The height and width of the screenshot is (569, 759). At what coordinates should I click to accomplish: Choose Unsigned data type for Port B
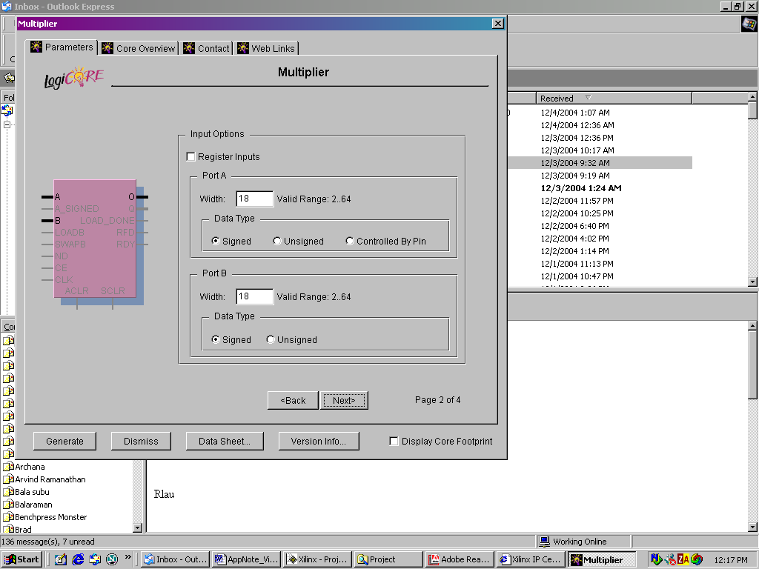(271, 339)
